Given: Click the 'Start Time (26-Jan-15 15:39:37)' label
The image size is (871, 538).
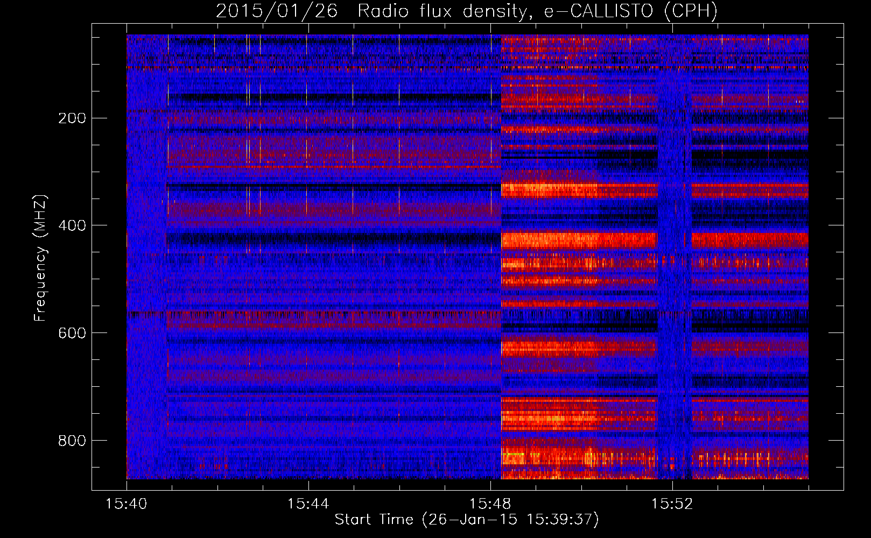Looking at the screenshot, I should [467, 520].
